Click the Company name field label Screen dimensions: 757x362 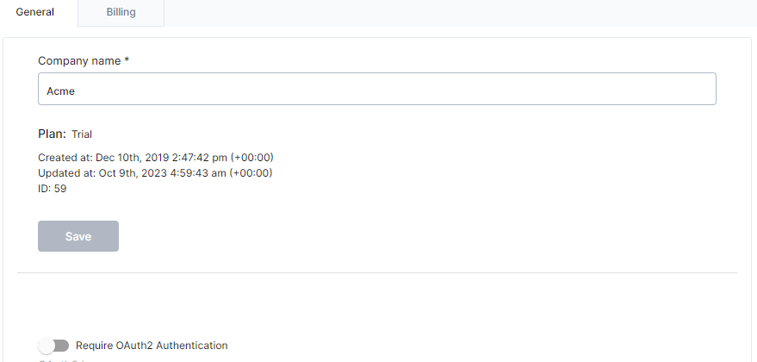(79, 61)
